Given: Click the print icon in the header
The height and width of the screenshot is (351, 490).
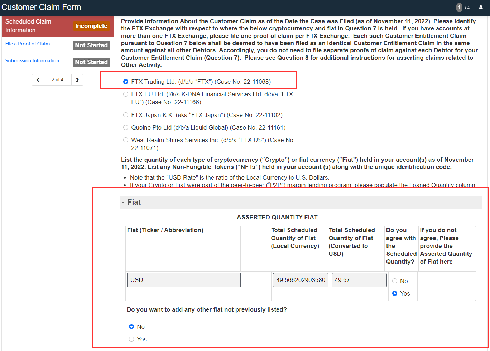Looking at the screenshot, I should [x=467, y=8].
